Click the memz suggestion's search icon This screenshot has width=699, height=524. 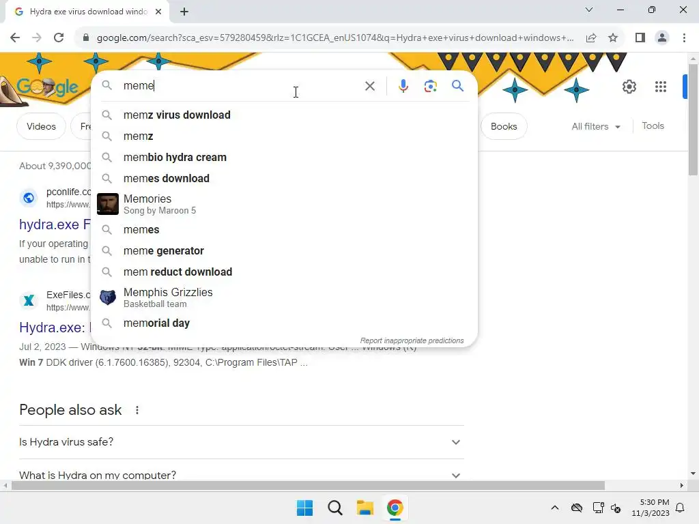(106, 136)
